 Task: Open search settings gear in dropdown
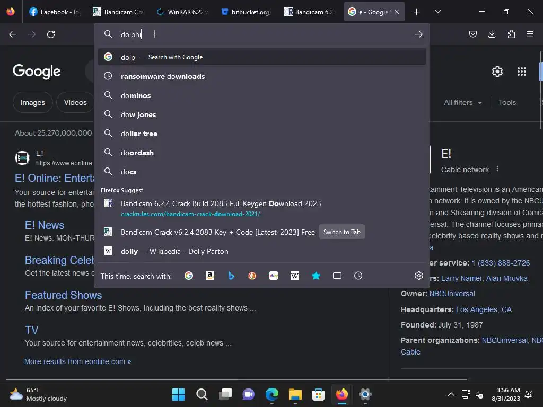coord(419,276)
